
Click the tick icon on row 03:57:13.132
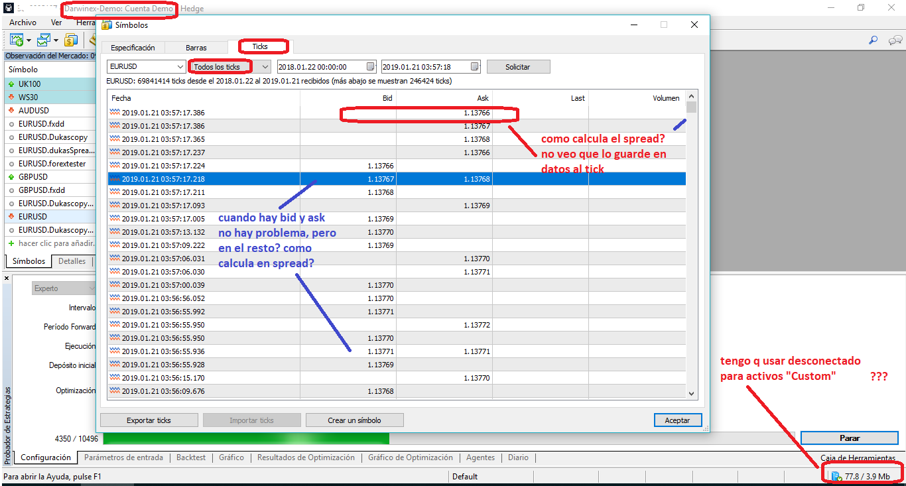tap(115, 232)
